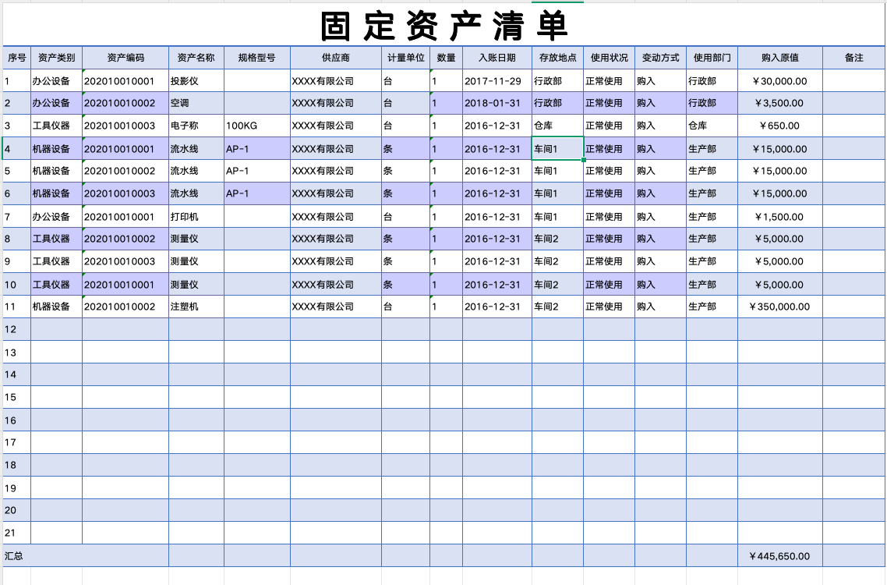Click the 使用部门 column header
The height and width of the screenshot is (585, 887).
(712, 58)
